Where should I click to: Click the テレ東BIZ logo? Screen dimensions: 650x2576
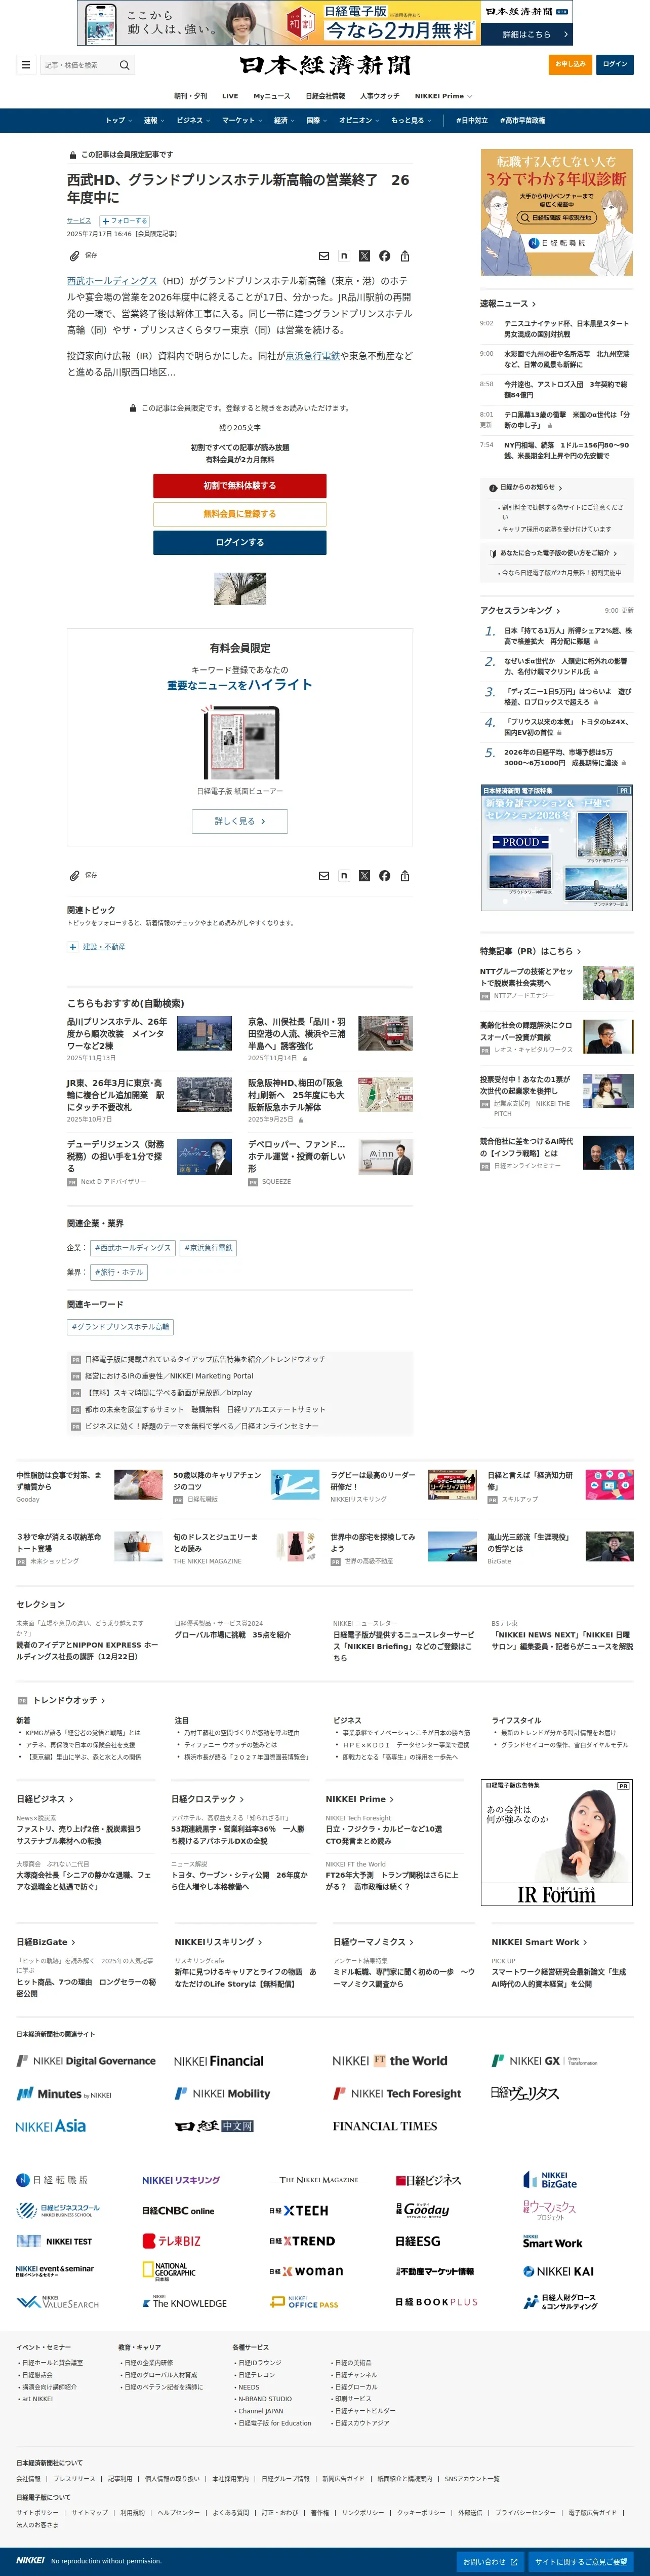coord(172,2242)
